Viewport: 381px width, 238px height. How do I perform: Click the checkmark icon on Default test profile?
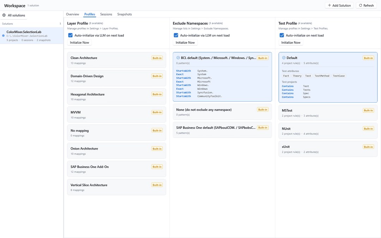[x=284, y=58]
